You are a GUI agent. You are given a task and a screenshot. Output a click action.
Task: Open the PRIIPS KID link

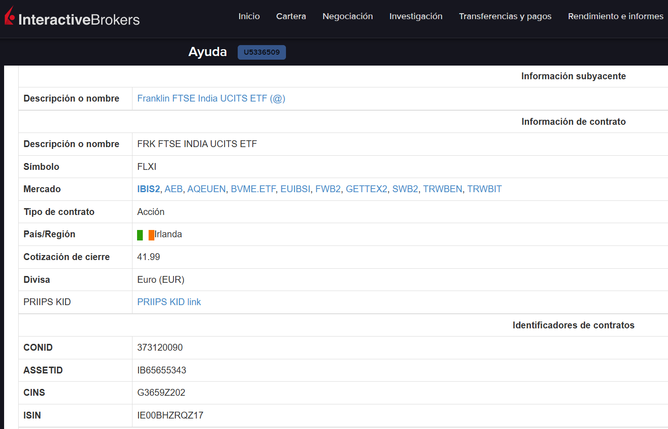click(169, 302)
